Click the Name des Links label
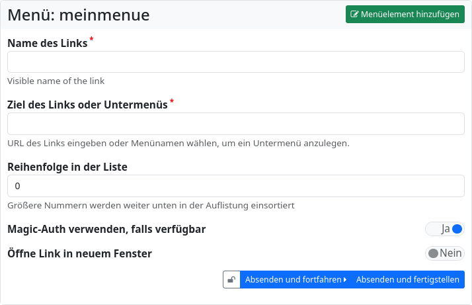Screen dimensions: 472x305 point(47,44)
